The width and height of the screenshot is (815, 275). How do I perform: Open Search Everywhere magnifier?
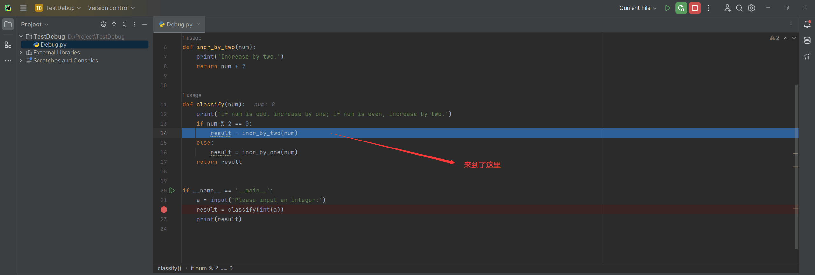point(740,8)
